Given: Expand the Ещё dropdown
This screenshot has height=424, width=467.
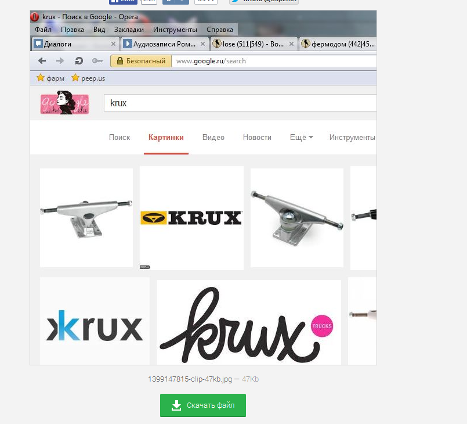Looking at the screenshot, I should pyautogui.click(x=302, y=137).
